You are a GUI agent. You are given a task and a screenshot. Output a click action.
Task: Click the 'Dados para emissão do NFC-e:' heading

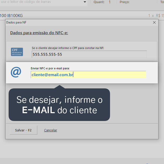(39, 33)
